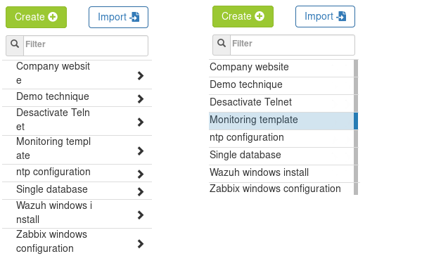This screenshot has height=261, width=422.
Task: Expand Demo technique with its chevron arrow
Action: pos(140,98)
